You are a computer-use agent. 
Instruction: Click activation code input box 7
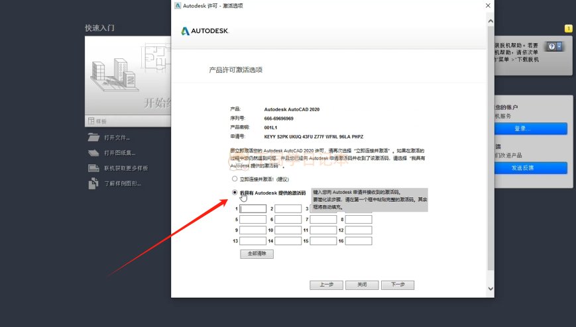[x=323, y=220]
